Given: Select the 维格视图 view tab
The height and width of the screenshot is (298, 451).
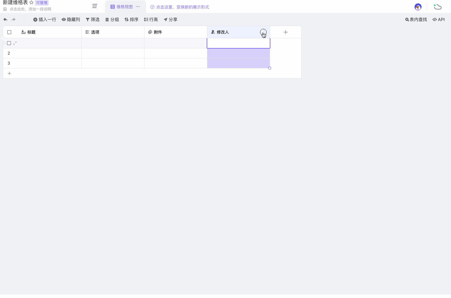Looking at the screenshot, I should tap(122, 7).
